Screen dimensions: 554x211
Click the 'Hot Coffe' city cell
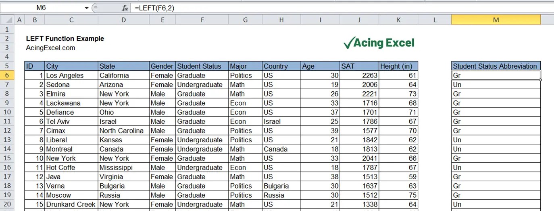[71, 168]
